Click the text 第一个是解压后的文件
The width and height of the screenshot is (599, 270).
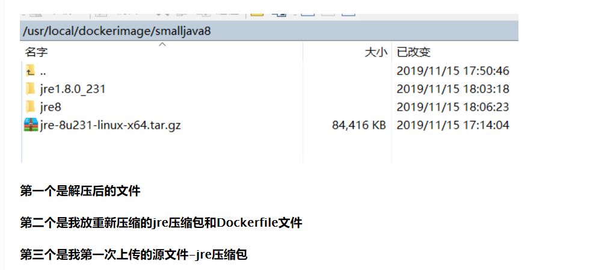80,191
